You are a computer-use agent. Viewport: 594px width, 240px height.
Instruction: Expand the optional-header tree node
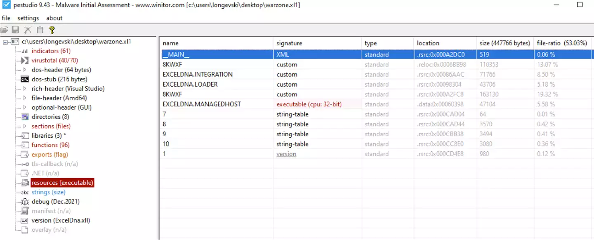(x=25, y=108)
